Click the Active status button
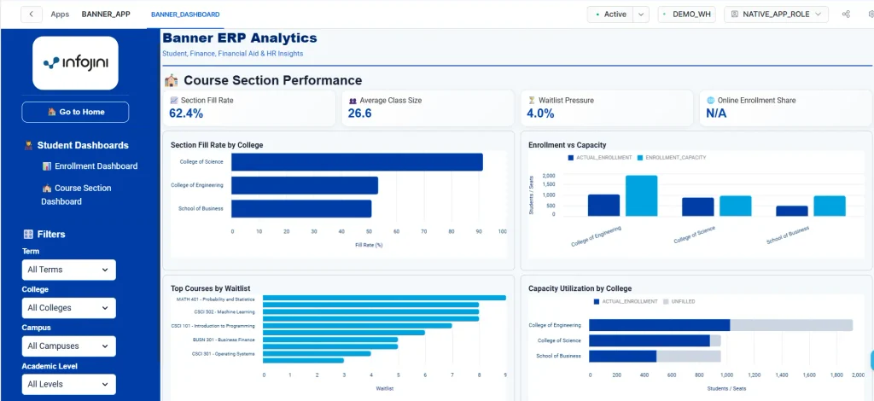This screenshot has height=401, width=874. coord(610,15)
